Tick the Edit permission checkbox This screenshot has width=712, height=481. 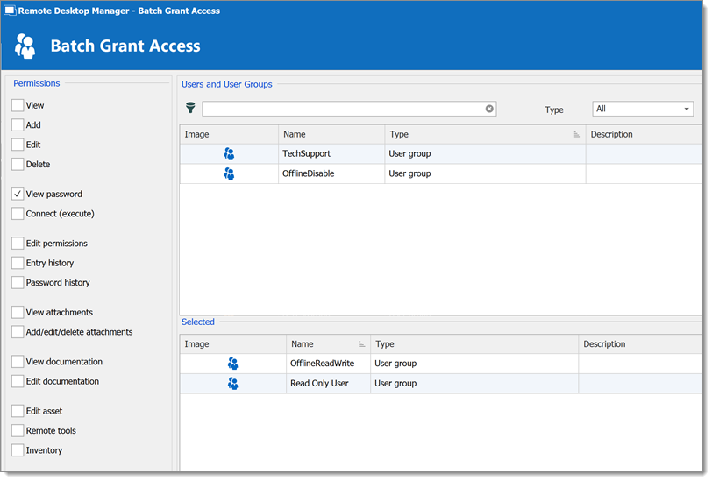point(18,145)
